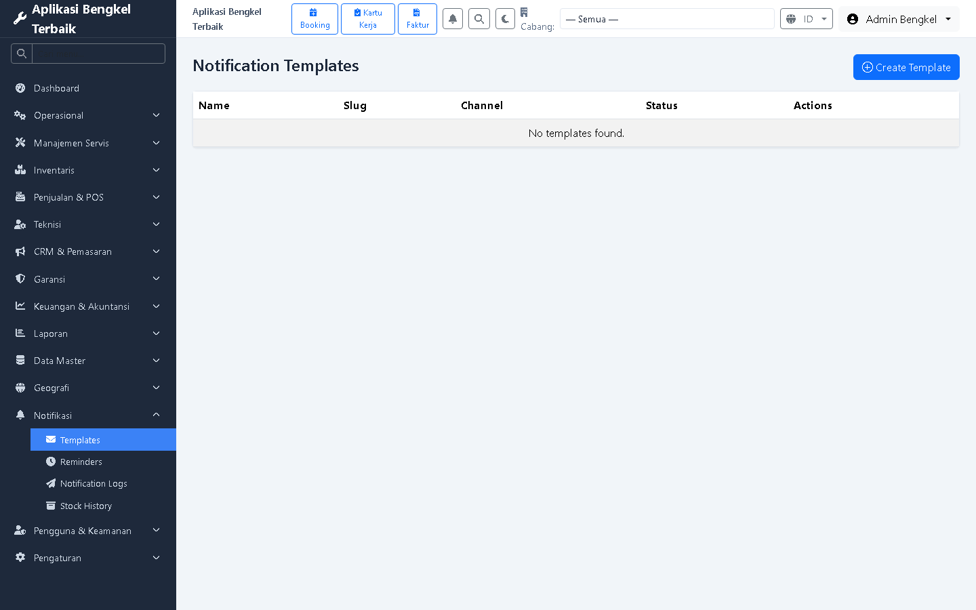Click the Create Template button
Image resolution: width=976 pixels, height=610 pixels.
(906, 67)
